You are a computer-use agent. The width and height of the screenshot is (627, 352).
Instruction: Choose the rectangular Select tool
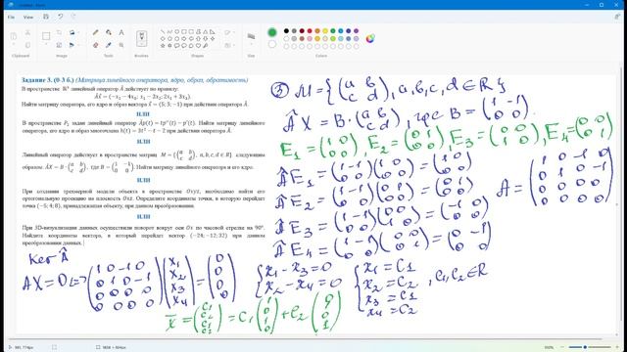(x=46, y=36)
